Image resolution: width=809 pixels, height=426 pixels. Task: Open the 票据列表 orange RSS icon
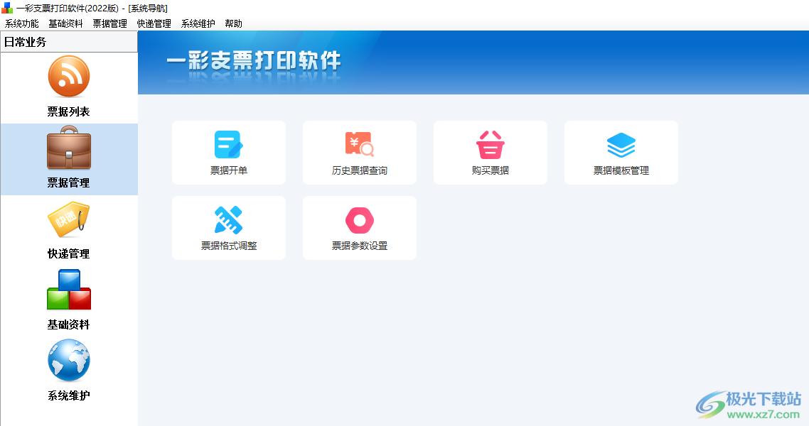(x=69, y=77)
